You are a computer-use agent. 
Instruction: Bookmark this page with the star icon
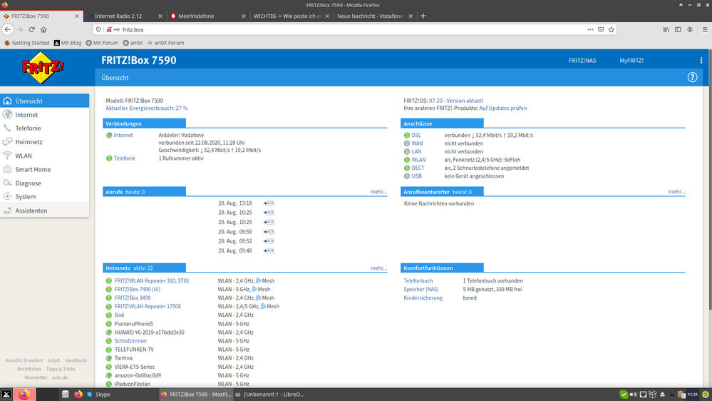pos(612,29)
